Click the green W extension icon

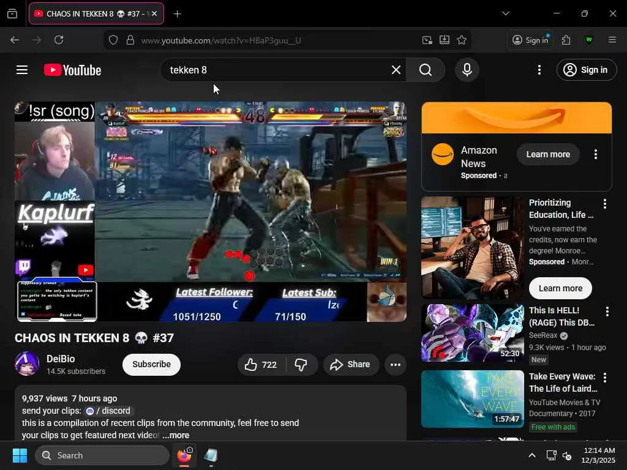coord(588,40)
